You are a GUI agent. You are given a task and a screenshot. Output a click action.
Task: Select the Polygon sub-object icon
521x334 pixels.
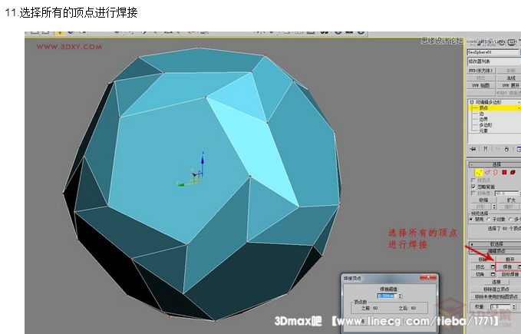[503, 172]
